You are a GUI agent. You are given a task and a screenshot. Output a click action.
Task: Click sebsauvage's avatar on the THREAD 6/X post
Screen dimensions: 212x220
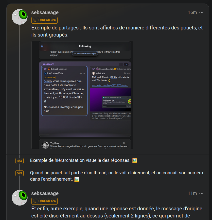20,198
